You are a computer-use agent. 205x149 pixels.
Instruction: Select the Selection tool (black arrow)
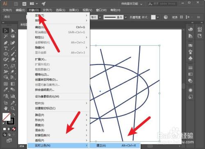(x=6, y=31)
